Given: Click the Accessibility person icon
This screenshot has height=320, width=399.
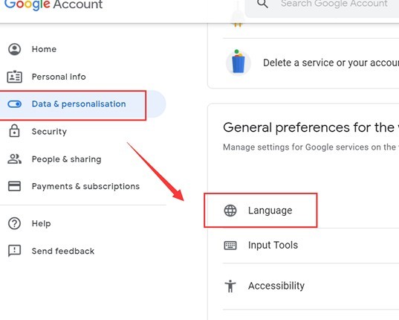Looking at the screenshot, I should (x=230, y=286).
